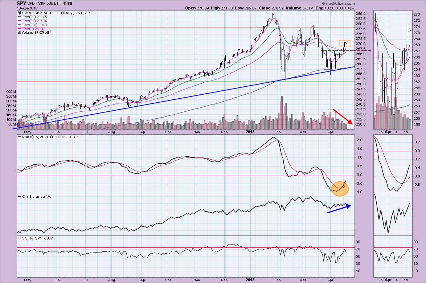Select the EMA(50) purple legend line
The image size is (426, 283).
click(x=19, y=21)
